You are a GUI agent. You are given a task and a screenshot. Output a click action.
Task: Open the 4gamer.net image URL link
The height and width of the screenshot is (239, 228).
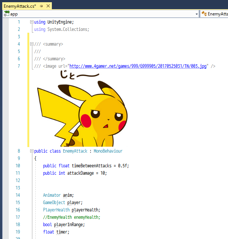[x=138, y=66]
